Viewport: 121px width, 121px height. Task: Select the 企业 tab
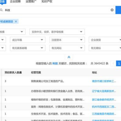tap(3, 2)
